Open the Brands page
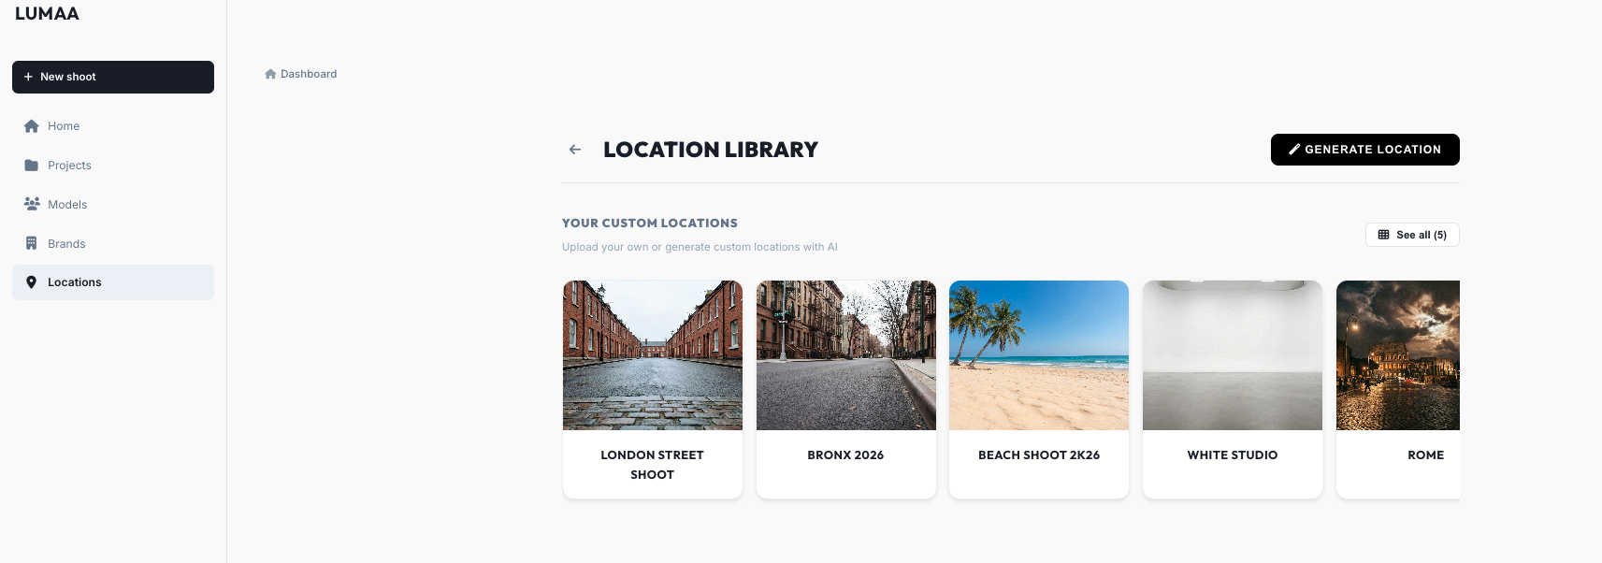Image resolution: width=1602 pixels, height=563 pixels. coord(113,243)
